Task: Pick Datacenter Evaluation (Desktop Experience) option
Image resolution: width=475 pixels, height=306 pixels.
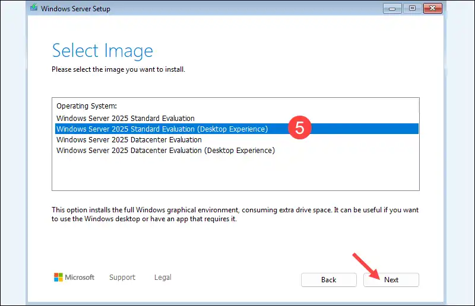Action: pyautogui.click(x=166, y=150)
